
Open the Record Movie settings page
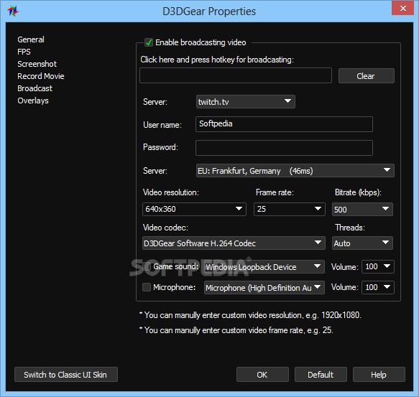[x=41, y=76]
